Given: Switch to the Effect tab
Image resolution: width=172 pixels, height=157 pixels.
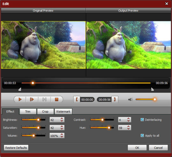Looking at the screenshot, I should click(x=11, y=111).
